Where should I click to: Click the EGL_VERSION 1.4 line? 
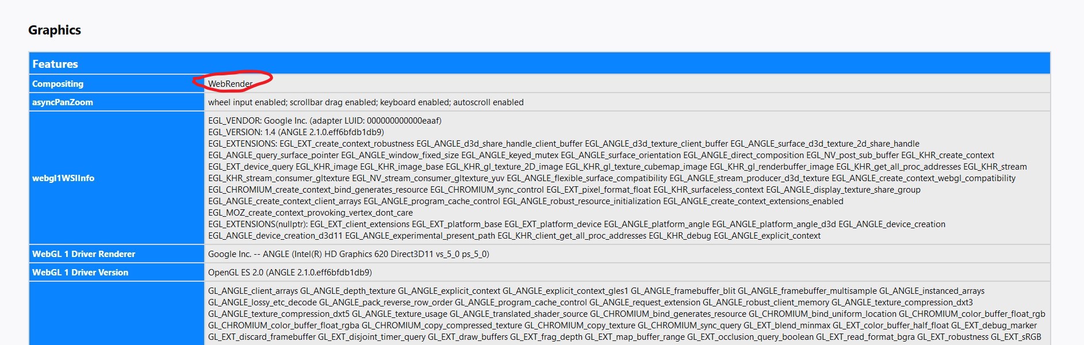pos(296,132)
